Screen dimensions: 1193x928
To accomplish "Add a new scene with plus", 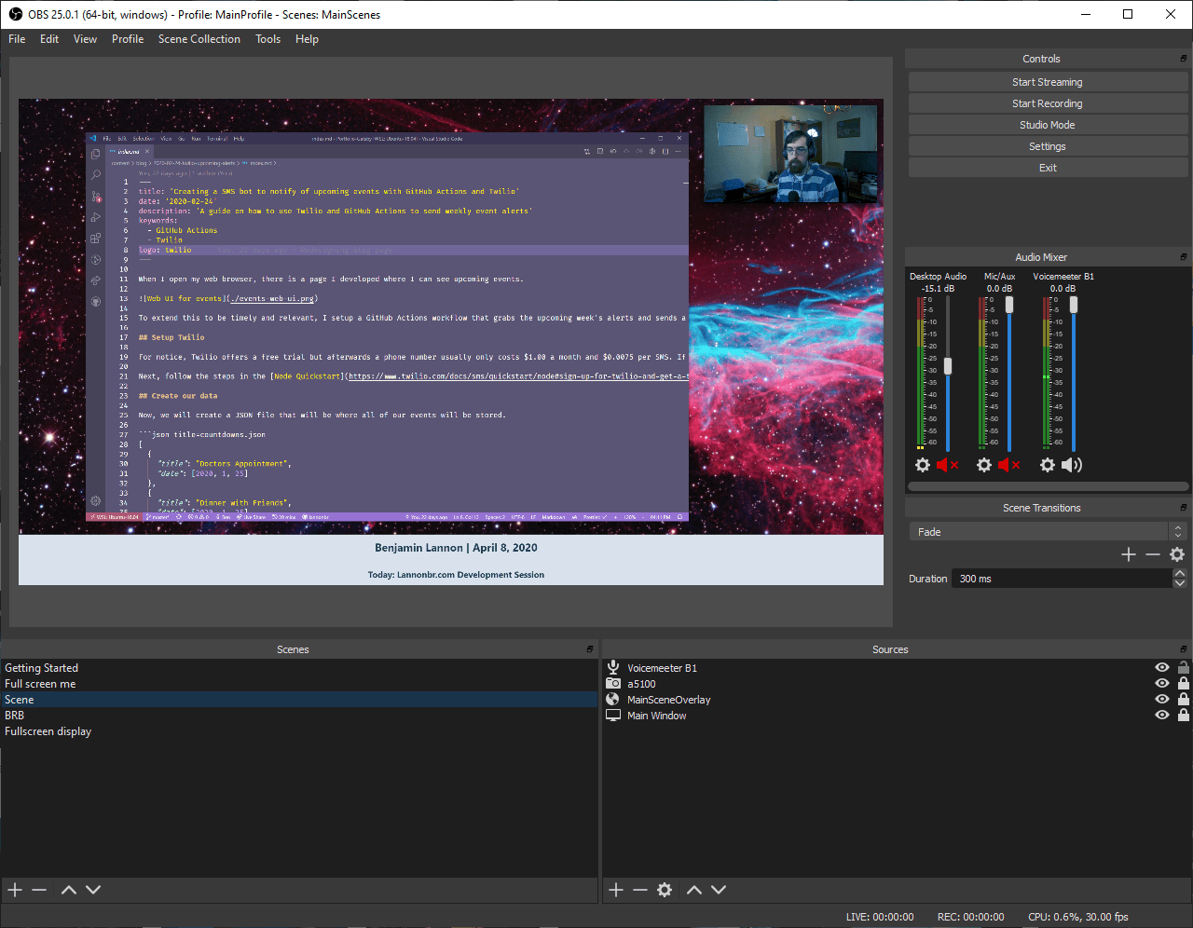I will click(15, 890).
